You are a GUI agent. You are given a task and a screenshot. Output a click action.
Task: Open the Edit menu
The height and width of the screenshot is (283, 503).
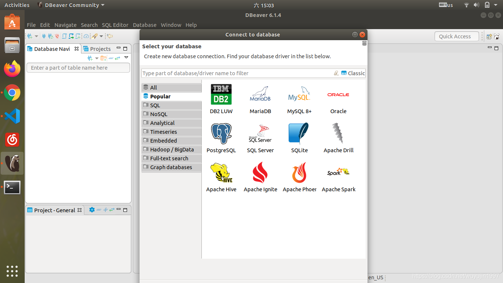coord(45,25)
